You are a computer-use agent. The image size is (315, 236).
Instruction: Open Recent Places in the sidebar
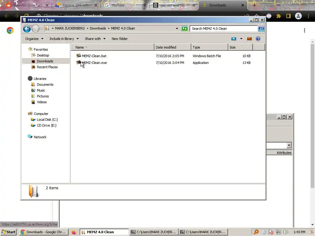47,67
